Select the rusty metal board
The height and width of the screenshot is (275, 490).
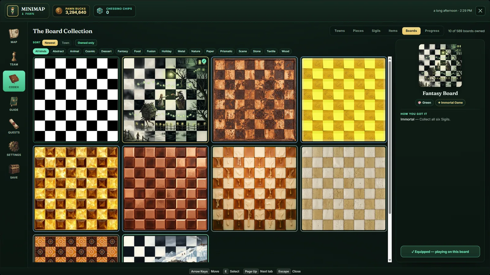(x=254, y=100)
